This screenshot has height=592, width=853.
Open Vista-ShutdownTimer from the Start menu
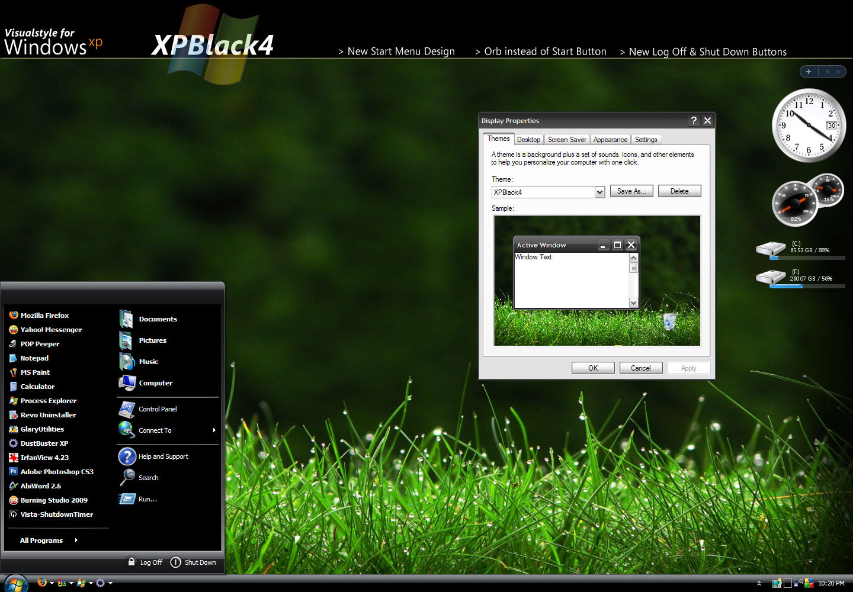point(51,514)
